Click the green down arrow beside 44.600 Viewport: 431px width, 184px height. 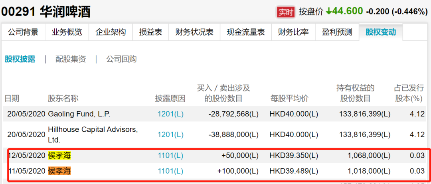[329, 11]
